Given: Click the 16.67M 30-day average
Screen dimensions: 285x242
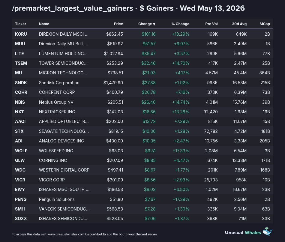Looking at the screenshot, I should (239, 190).
